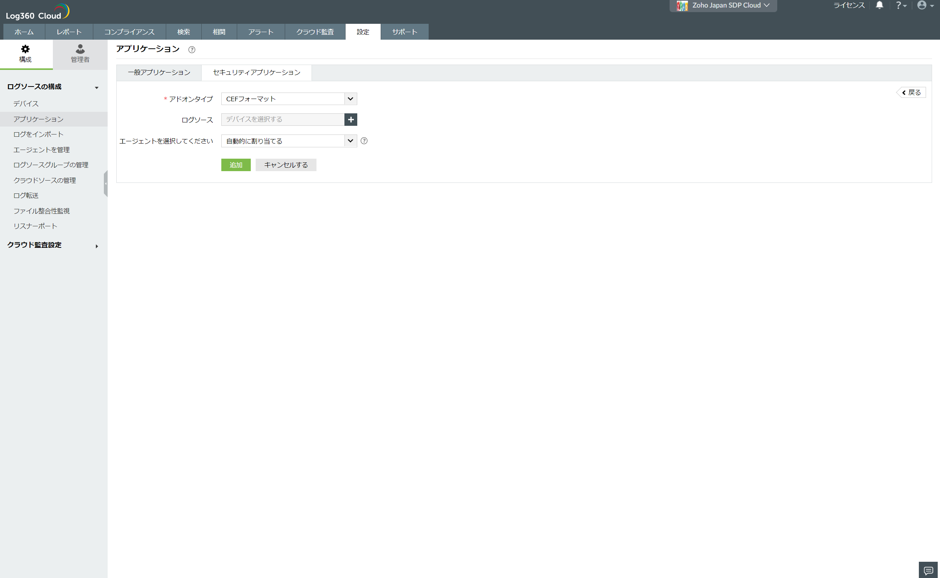Click the デバイスを選択する input field
Image resolution: width=940 pixels, height=578 pixels.
282,120
